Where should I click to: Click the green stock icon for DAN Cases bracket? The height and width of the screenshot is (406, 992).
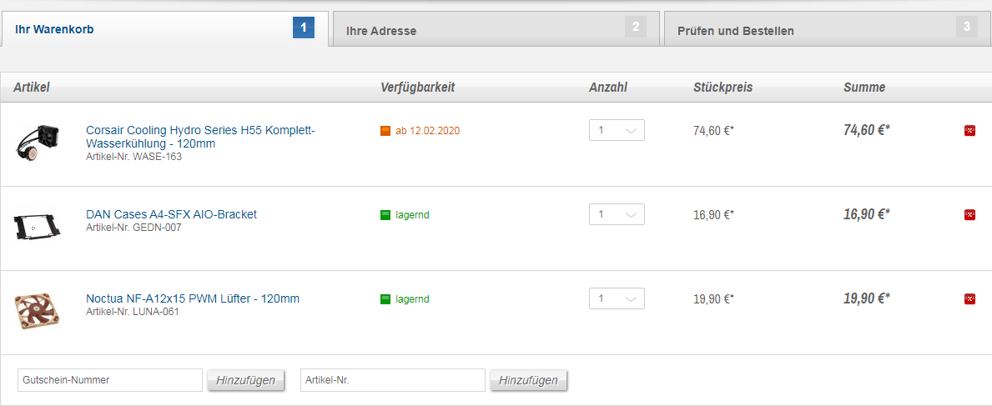[x=385, y=215]
